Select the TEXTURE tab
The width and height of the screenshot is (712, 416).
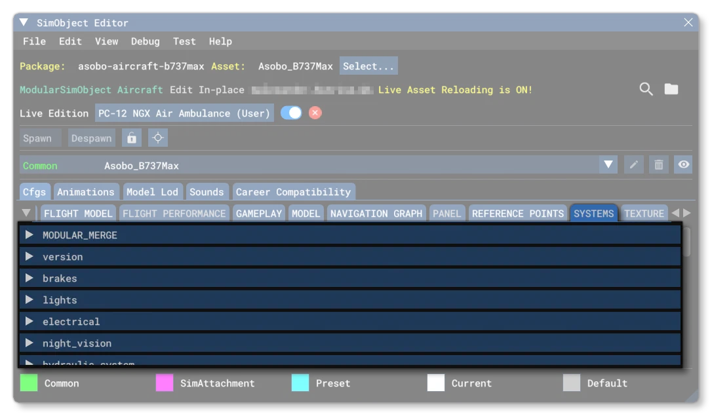coord(644,214)
